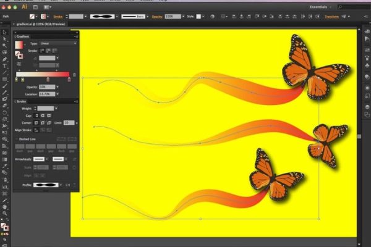Enable the Dashed Line checkbox
This screenshot has height=247, width=371.
17,139
